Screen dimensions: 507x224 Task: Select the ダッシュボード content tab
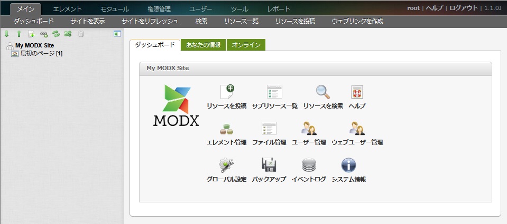154,45
